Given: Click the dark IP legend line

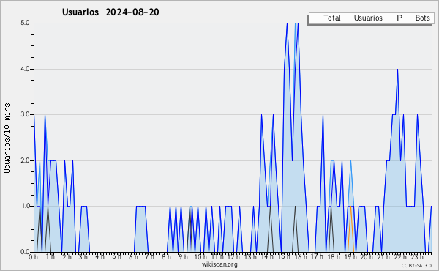Looking at the screenshot, I should [x=389, y=18].
